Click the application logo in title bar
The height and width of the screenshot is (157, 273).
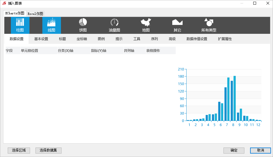[x=4, y=3]
